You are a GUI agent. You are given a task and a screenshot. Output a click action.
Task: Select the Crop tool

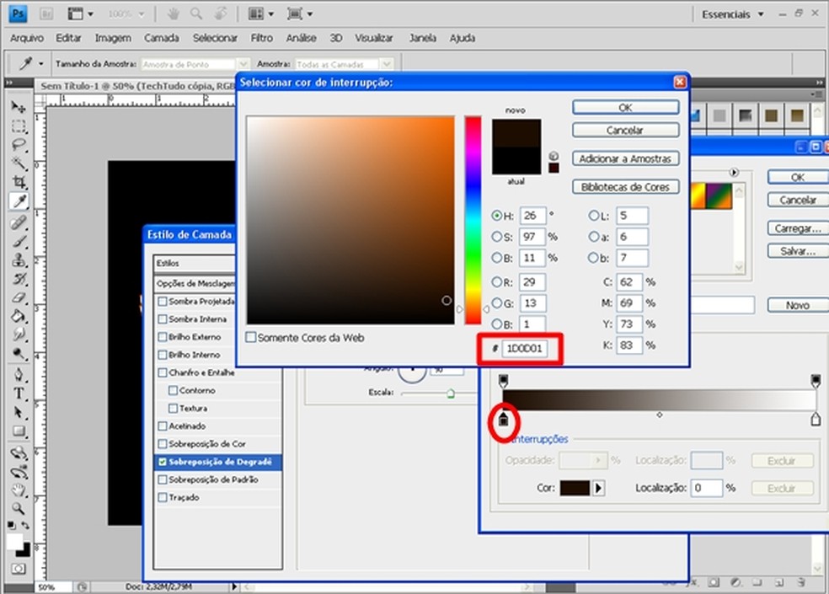click(19, 182)
